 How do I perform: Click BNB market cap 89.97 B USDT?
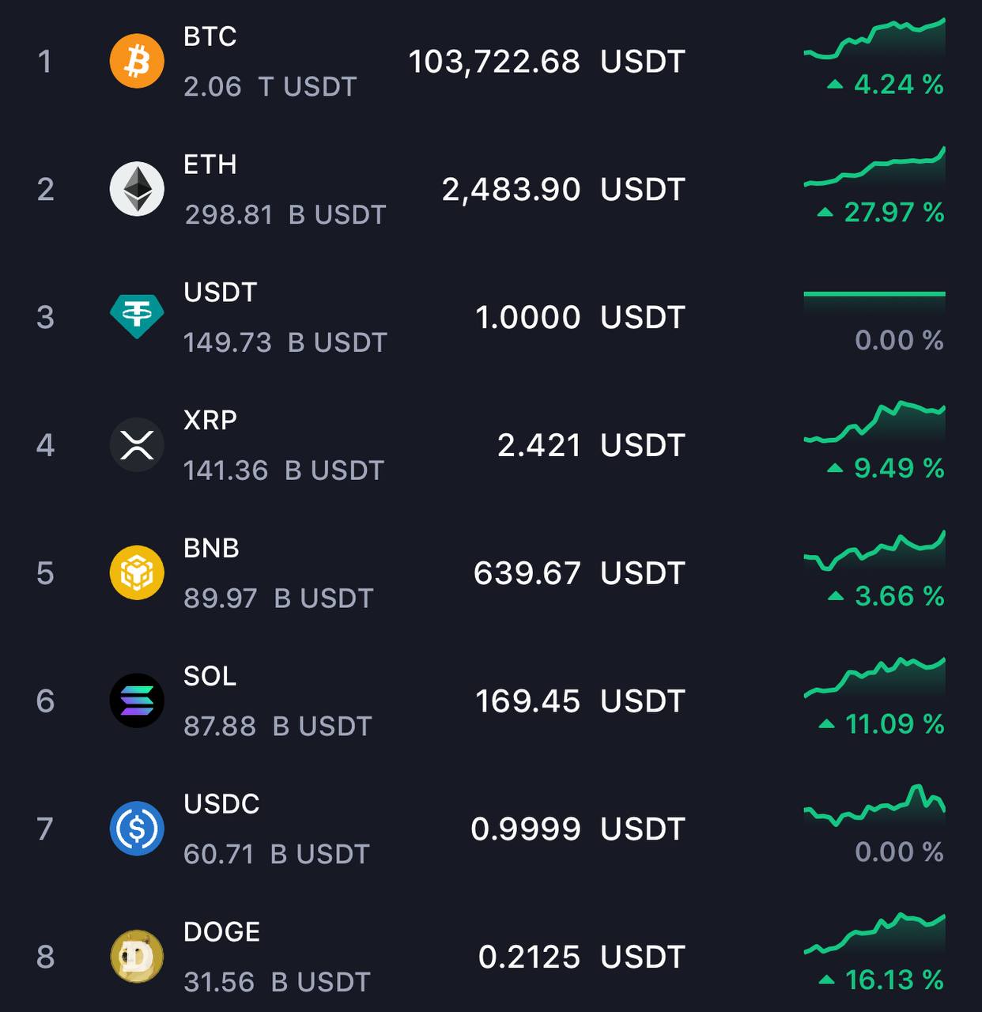(x=278, y=599)
